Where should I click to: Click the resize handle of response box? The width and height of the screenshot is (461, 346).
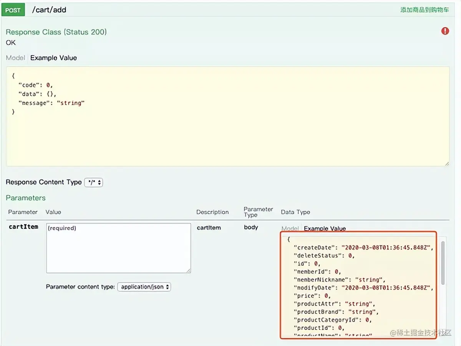[x=447, y=163]
